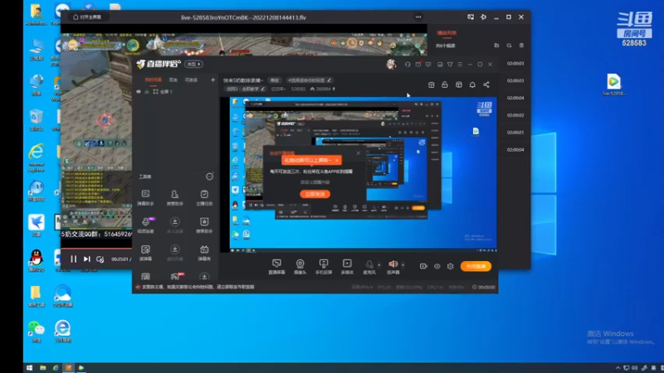Open the Recycle Bin on the desktop
Screen dimensions: 664x373
(x=37, y=120)
